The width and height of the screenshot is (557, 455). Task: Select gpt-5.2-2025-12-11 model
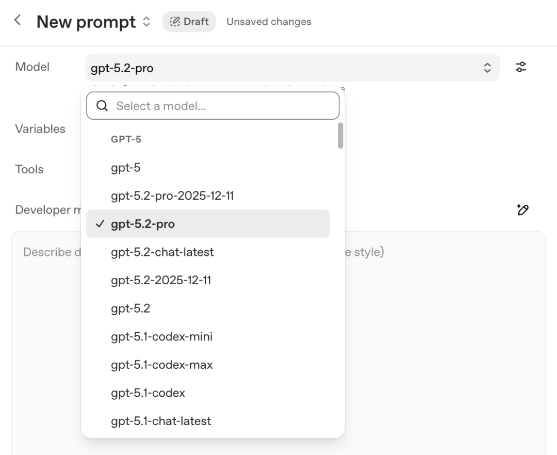point(161,281)
